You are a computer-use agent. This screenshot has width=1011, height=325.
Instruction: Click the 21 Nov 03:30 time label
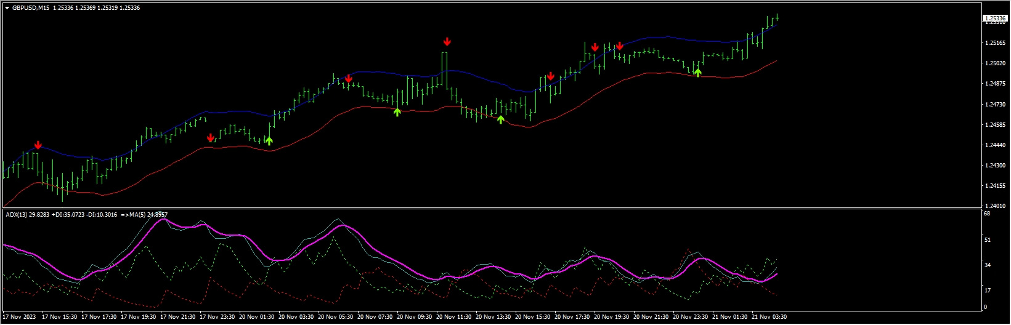tap(769, 317)
